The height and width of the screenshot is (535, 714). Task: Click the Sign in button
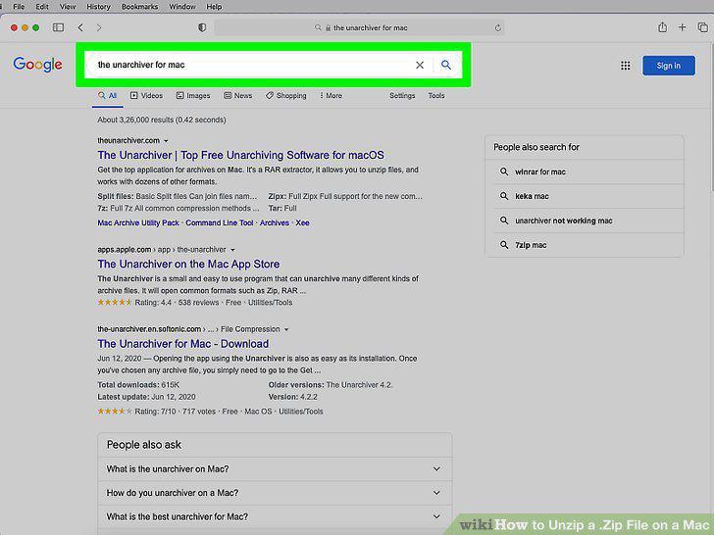(669, 66)
